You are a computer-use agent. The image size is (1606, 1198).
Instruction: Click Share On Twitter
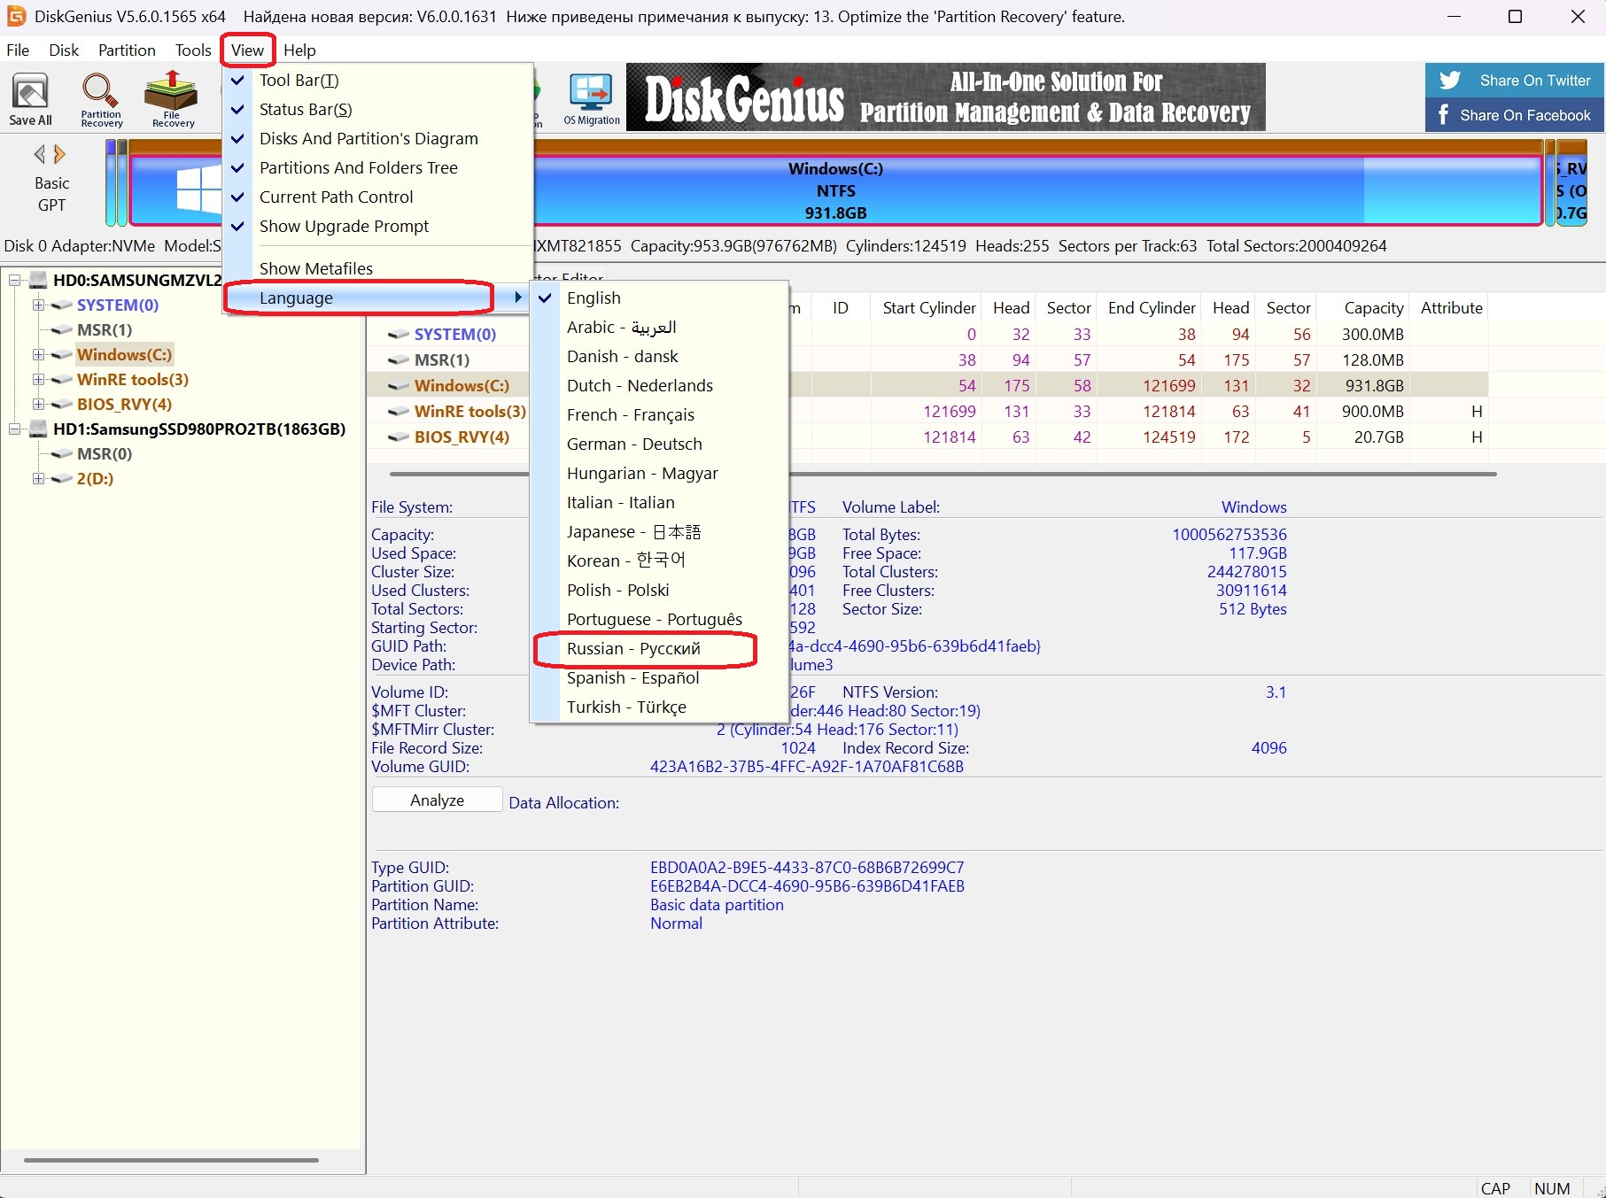click(x=1515, y=81)
